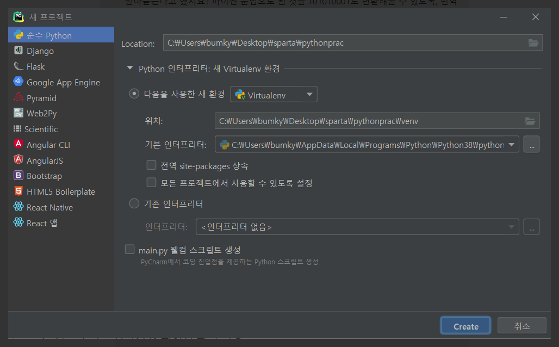The image size is (559, 347).
Task: Open folder browser for Location field
Action: coord(533,43)
